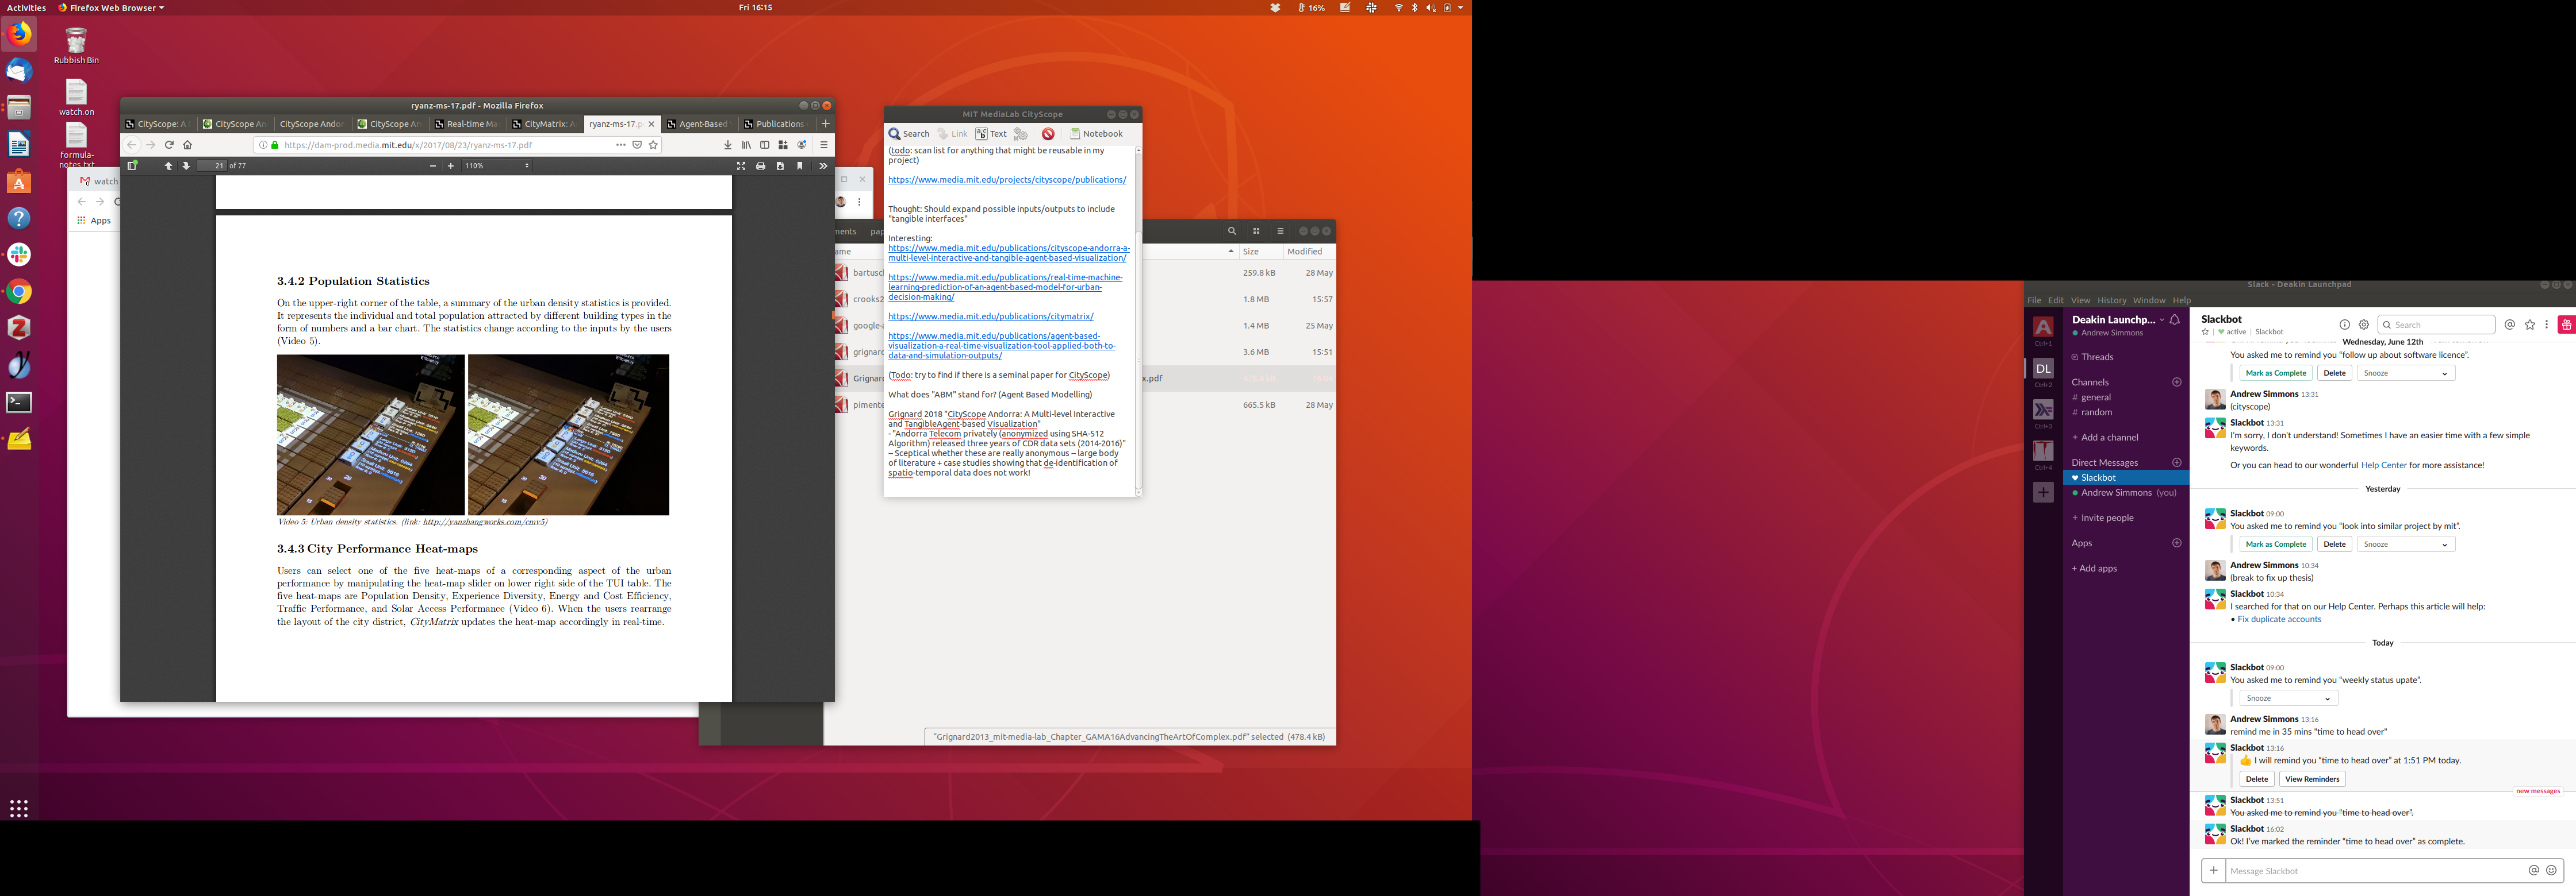Switch to CityMatrix browser tab

[544, 124]
